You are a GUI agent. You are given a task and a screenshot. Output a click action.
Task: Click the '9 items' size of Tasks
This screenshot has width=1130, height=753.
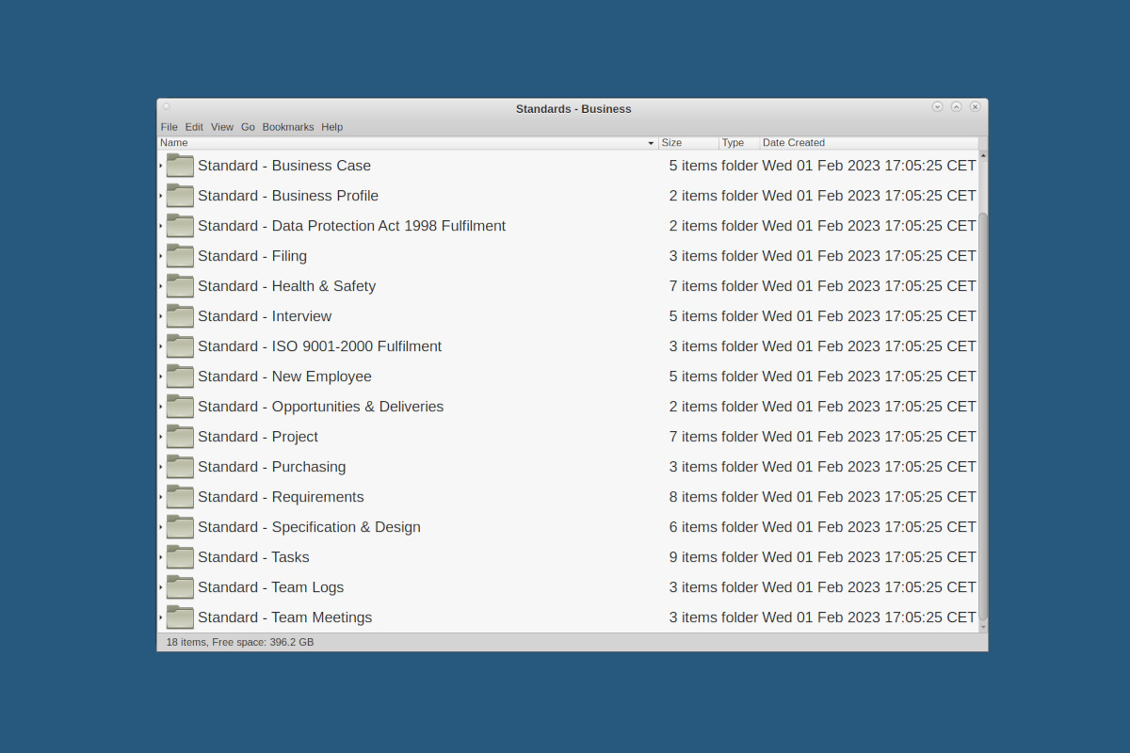[x=693, y=557]
